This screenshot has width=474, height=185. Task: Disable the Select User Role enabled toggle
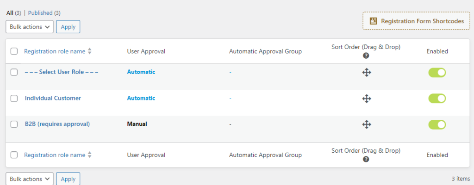437,72
